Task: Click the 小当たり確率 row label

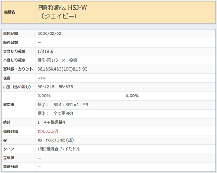Action: [14, 60]
